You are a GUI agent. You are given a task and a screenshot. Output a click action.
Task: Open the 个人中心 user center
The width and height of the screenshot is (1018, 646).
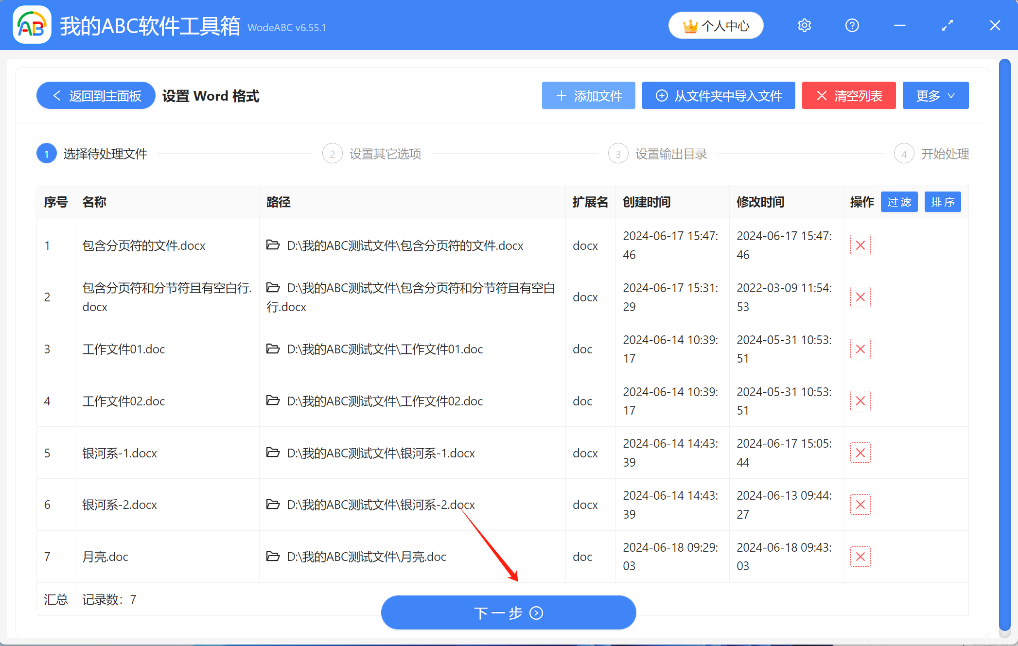coord(716,26)
